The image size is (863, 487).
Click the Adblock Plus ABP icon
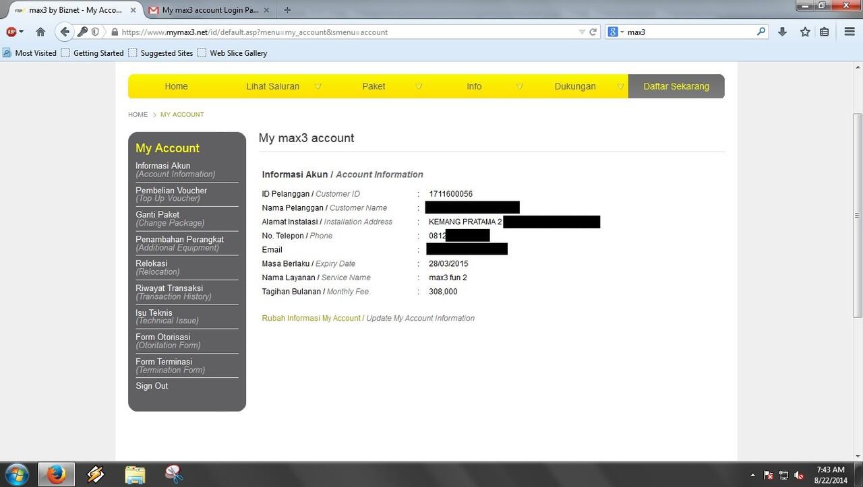pyautogui.click(x=11, y=32)
